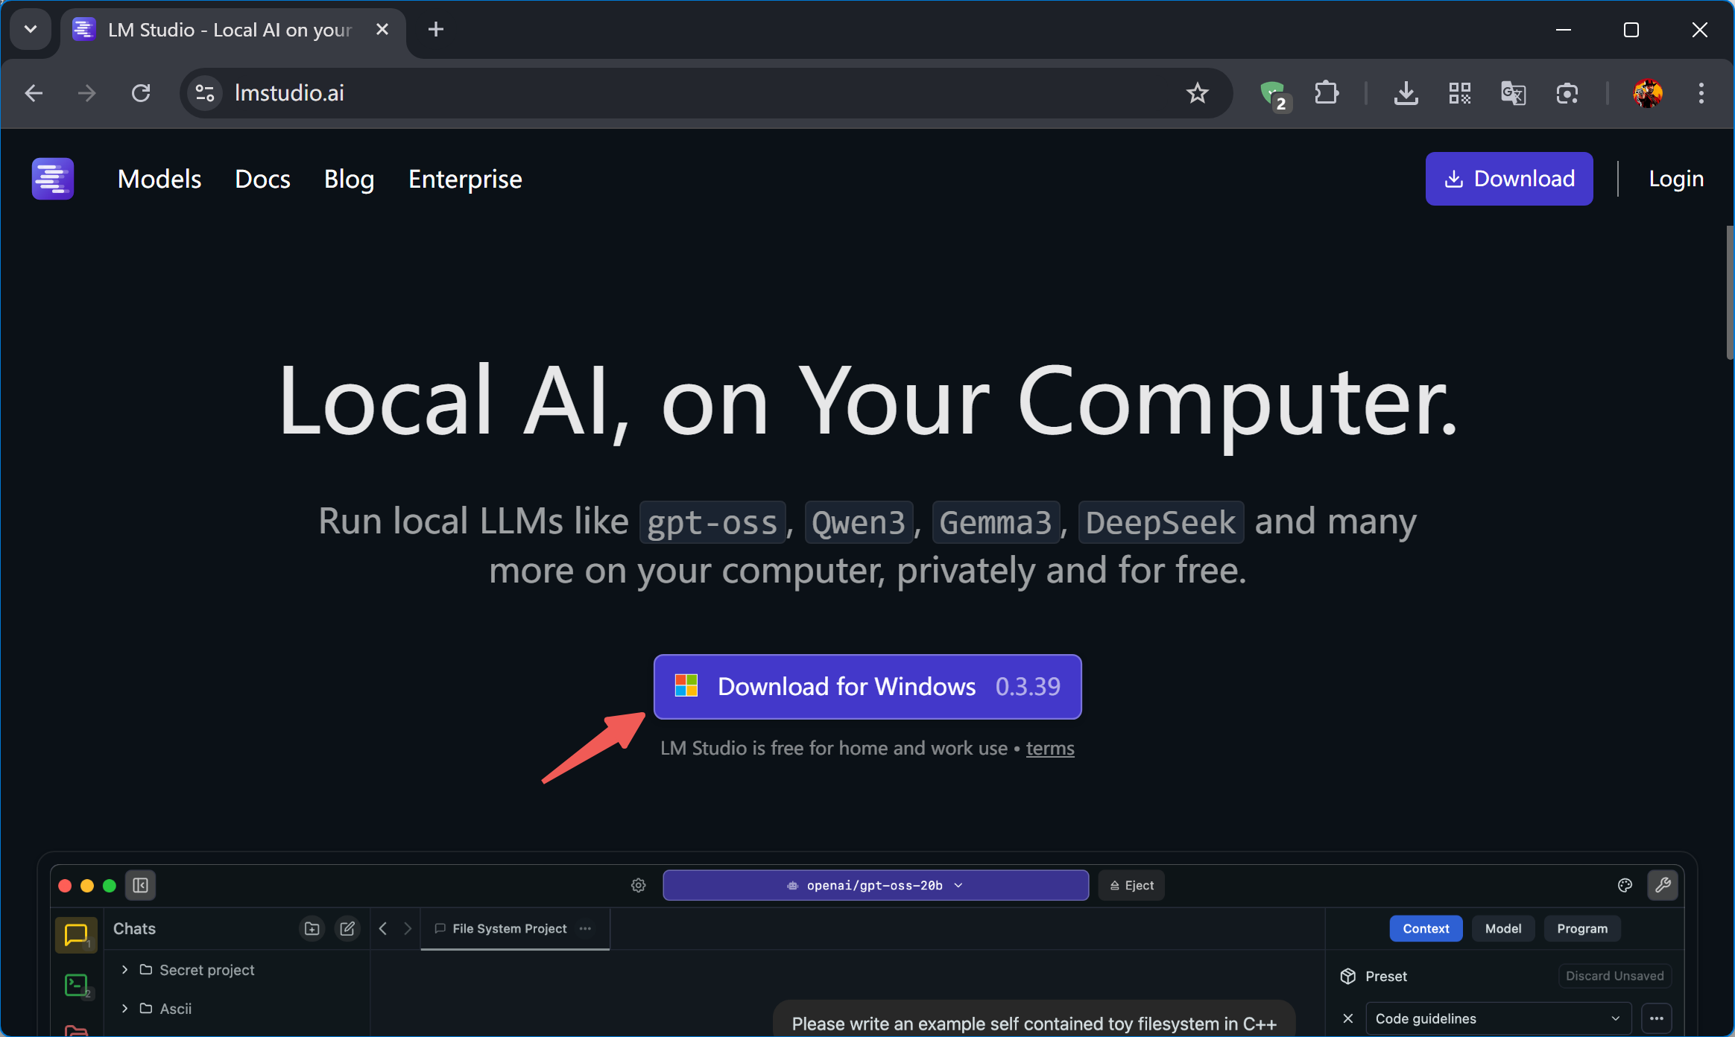
Task: Open the shield extension with badge 2
Action: (x=1273, y=93)
